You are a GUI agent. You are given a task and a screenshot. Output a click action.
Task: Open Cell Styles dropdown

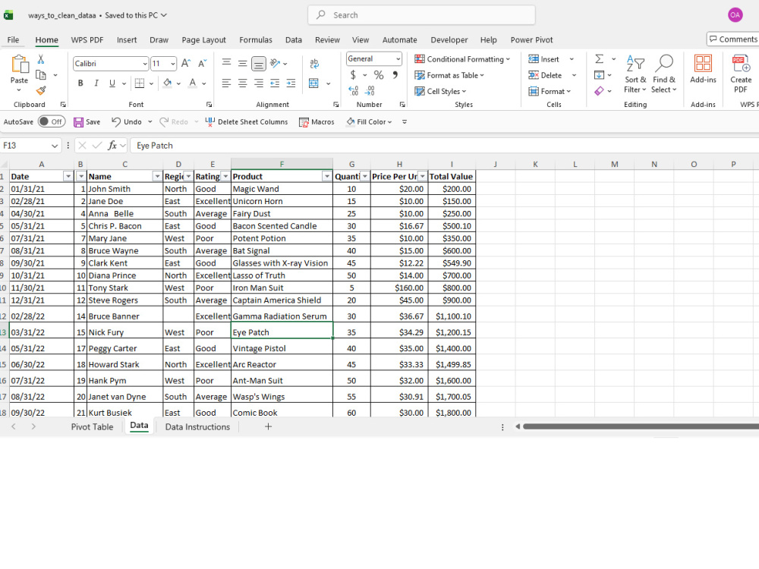pos(440,91)
